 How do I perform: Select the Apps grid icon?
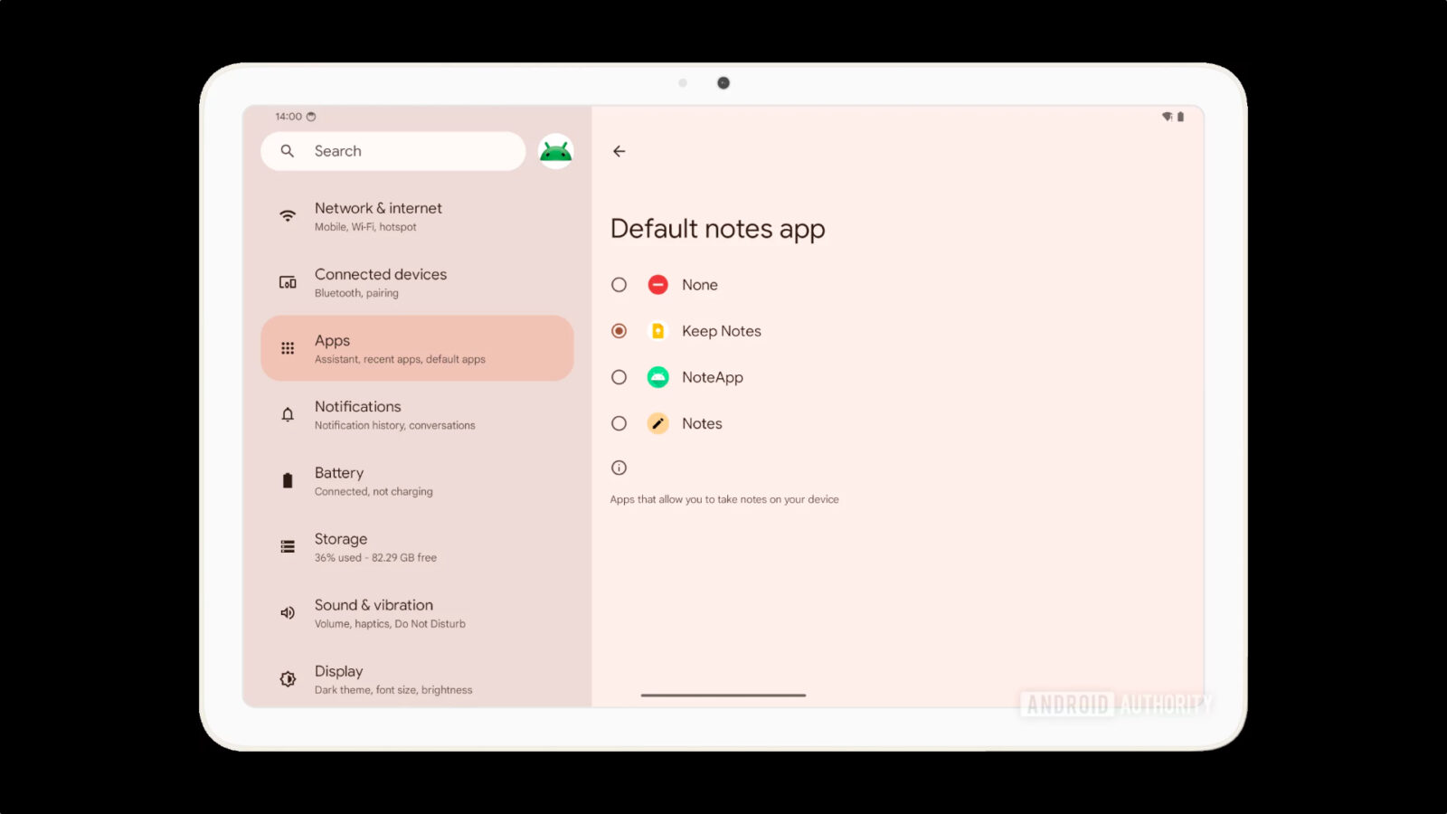(x=287, y=347)
